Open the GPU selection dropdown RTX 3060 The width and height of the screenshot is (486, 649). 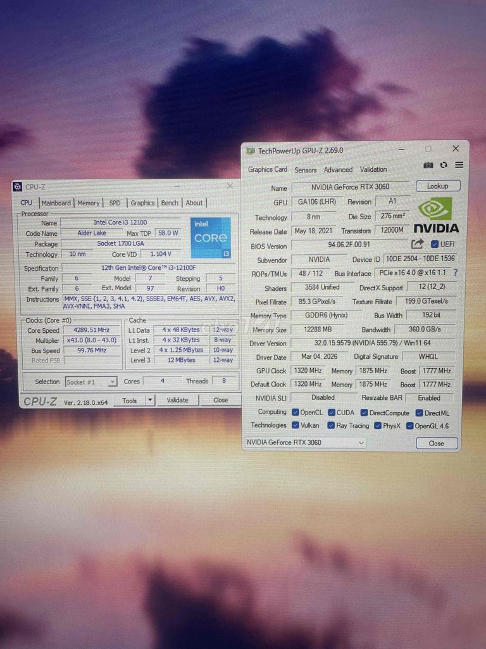304,442
